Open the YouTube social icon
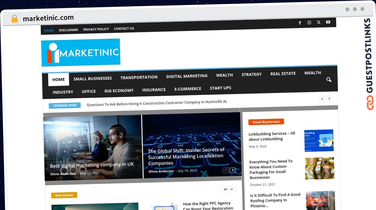The width and height of the screenshot is (376, 210). pyautogui.click(x=328, y=22)
